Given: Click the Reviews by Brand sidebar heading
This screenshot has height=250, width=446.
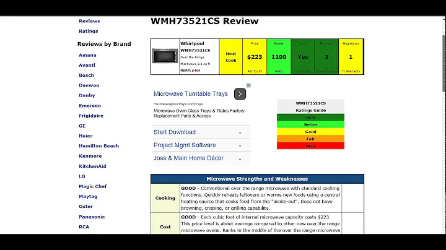Looking at the screenshot, I should pos(104,44).
